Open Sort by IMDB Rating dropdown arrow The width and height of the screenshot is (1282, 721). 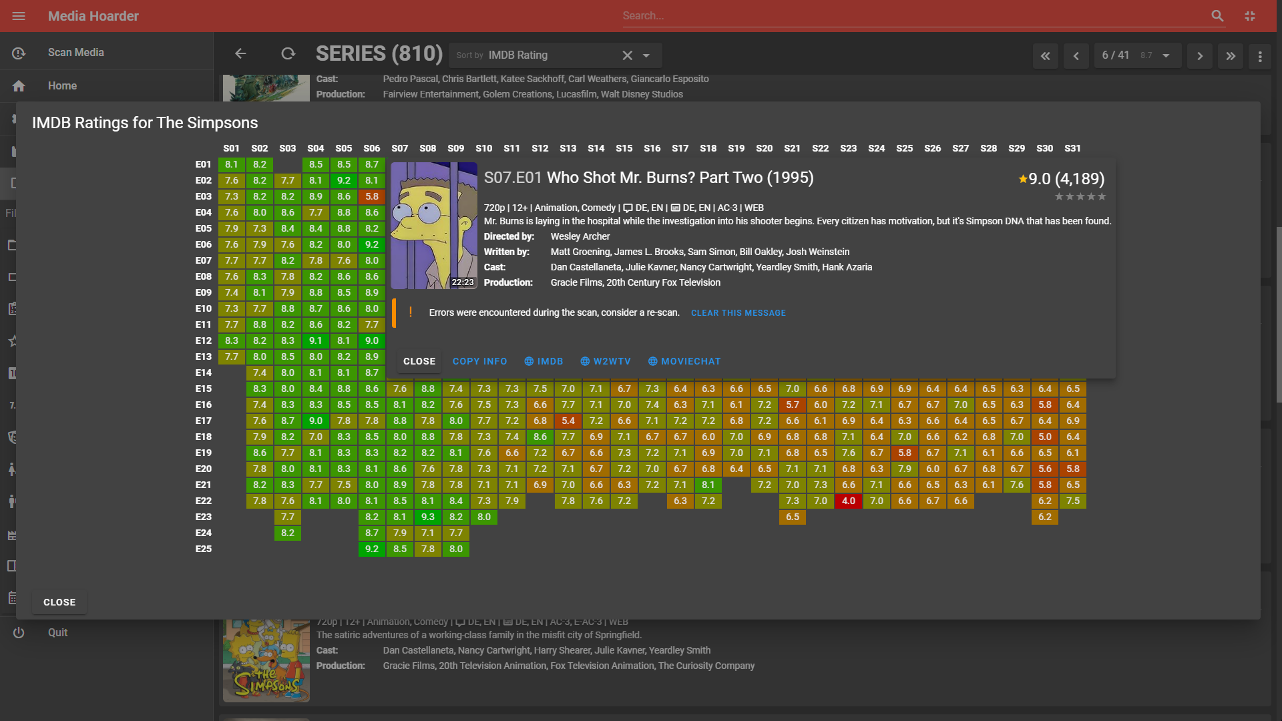(646, 55)
